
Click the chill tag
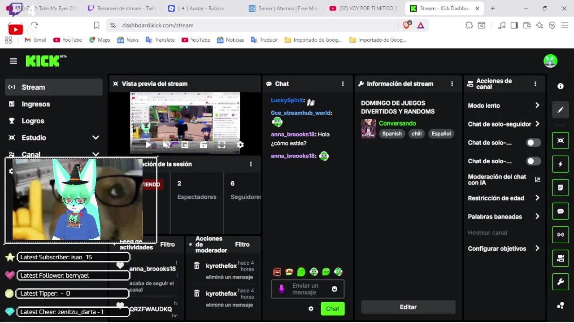coord(417,134)
